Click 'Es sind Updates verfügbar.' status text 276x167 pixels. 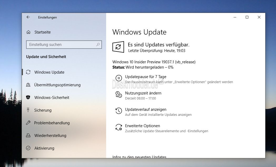click(x=159, y=45)
